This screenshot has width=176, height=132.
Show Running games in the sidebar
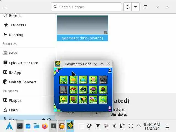point(28,35)
